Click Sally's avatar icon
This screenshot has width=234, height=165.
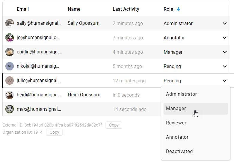10,23
